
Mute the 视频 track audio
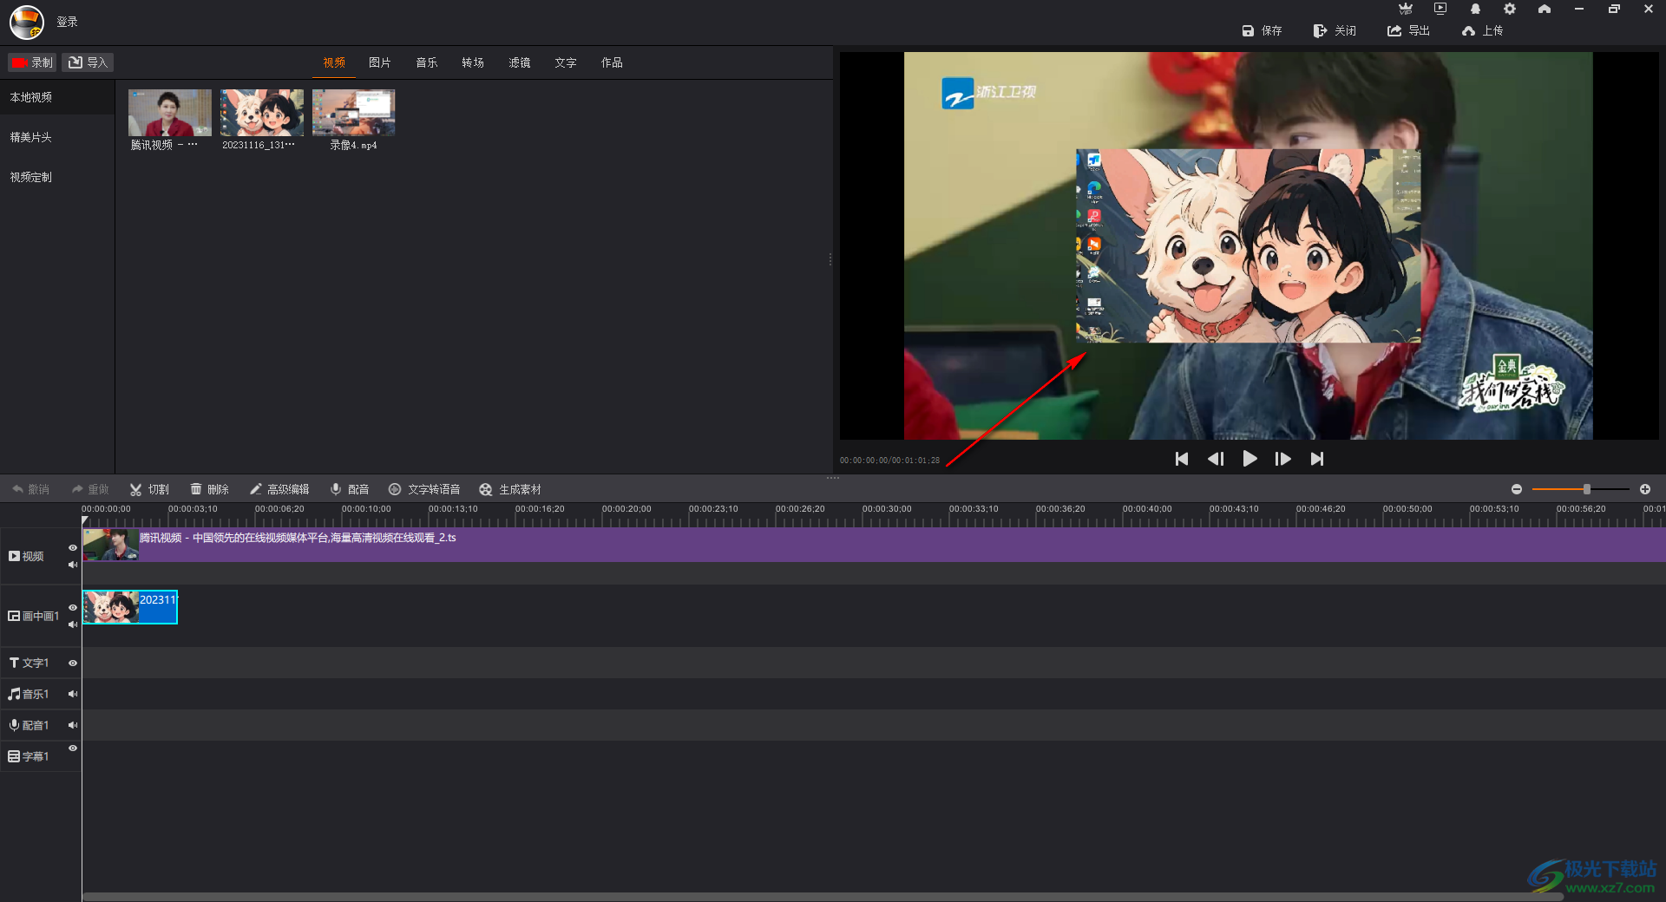click(73, 565)
